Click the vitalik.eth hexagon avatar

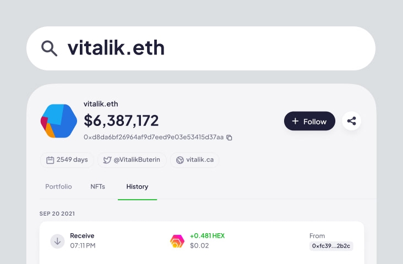pyautogui.click(x=59, y=121)
